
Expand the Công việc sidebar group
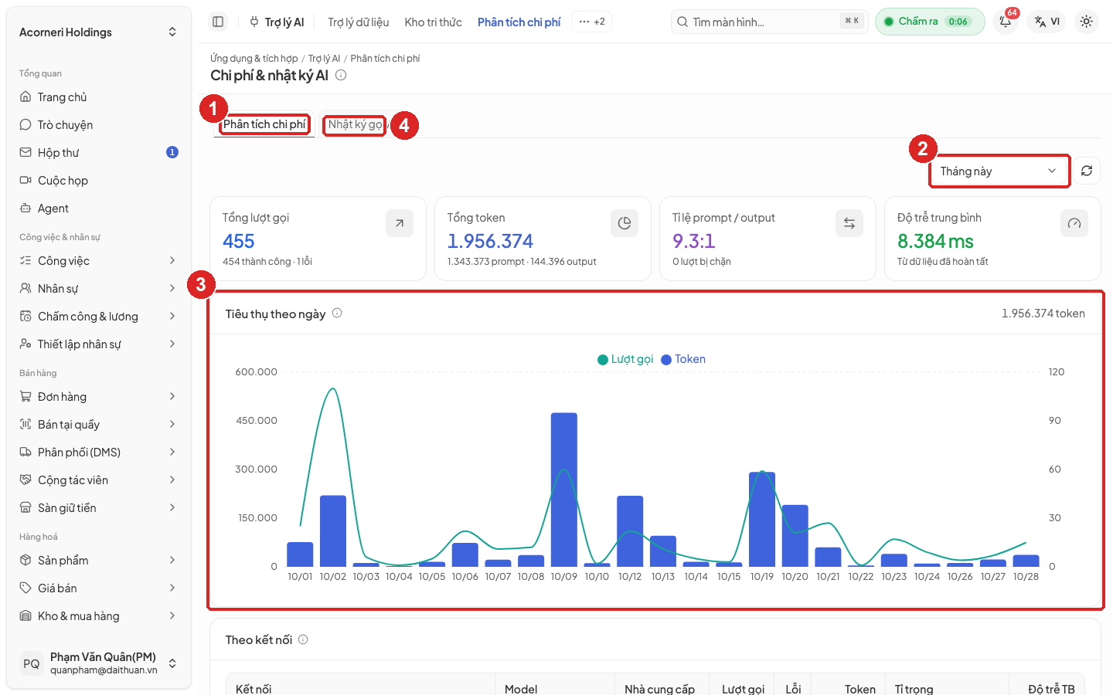99,261
